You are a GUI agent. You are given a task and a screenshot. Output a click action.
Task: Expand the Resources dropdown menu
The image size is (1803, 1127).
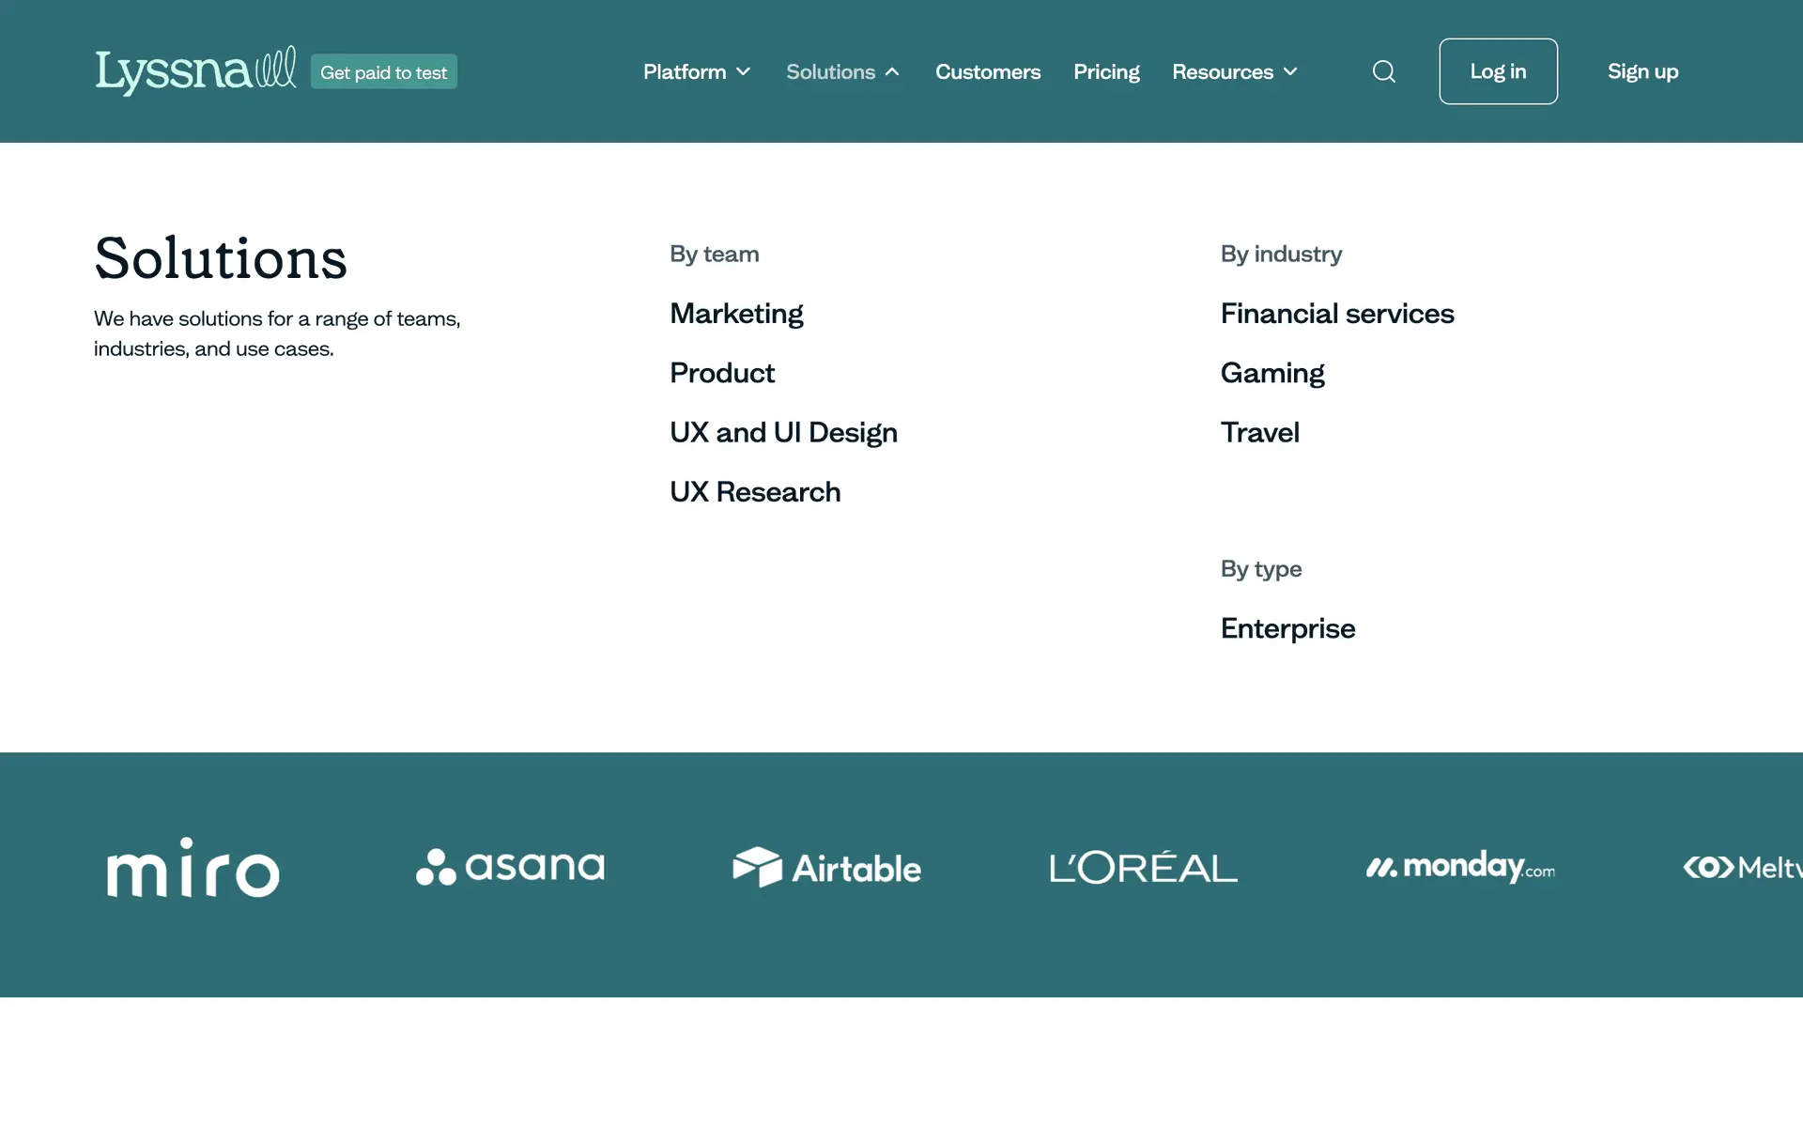(1234, 71)
